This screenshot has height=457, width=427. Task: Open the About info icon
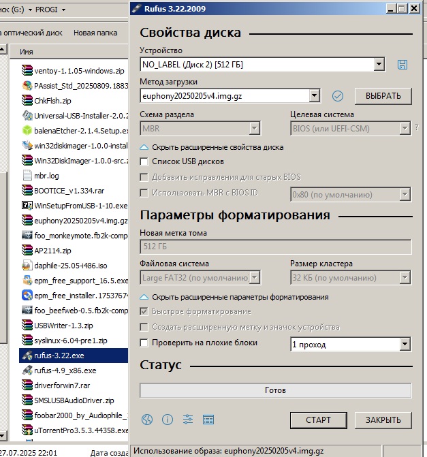point(168,420)
